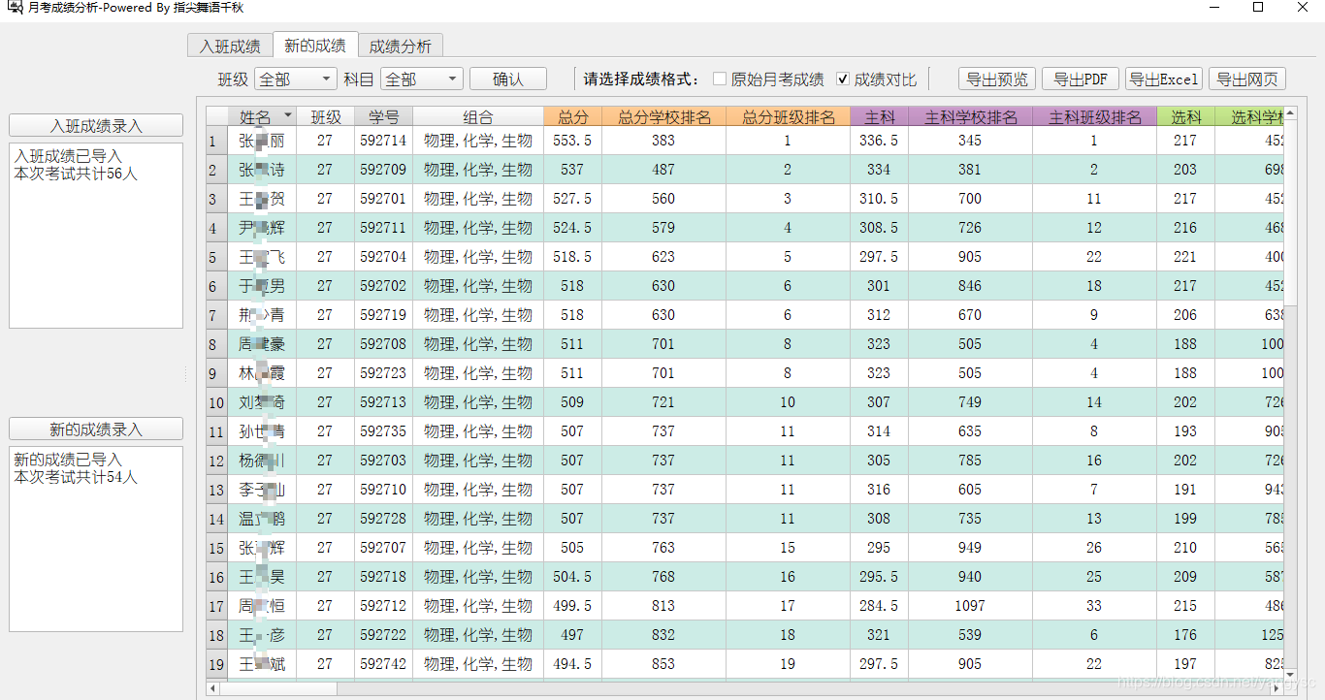Screen dimensions: 1325x700
Task: Click total score cell 527.5
Action: [573, 199]
